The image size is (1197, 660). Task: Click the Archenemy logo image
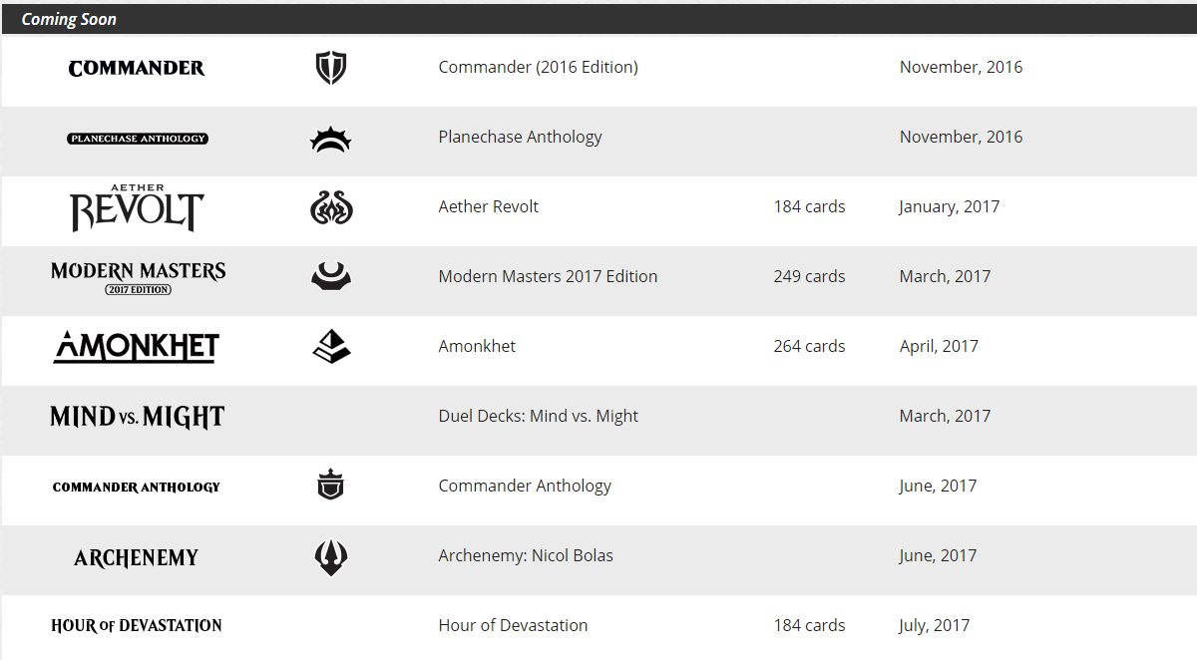[x=137, y=557]
